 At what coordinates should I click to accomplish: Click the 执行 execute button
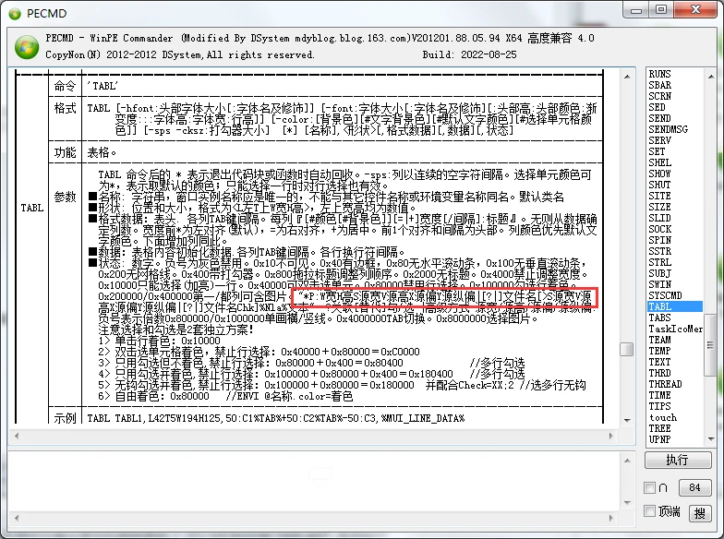point(678,460)
